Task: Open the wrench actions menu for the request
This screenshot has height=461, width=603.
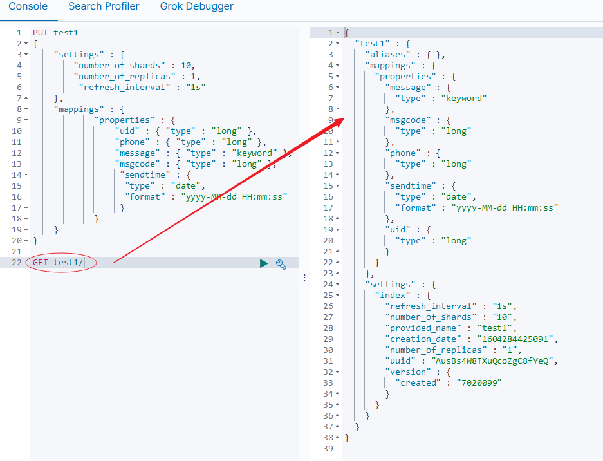Action: pyautogui.click(x=281, y=264)
